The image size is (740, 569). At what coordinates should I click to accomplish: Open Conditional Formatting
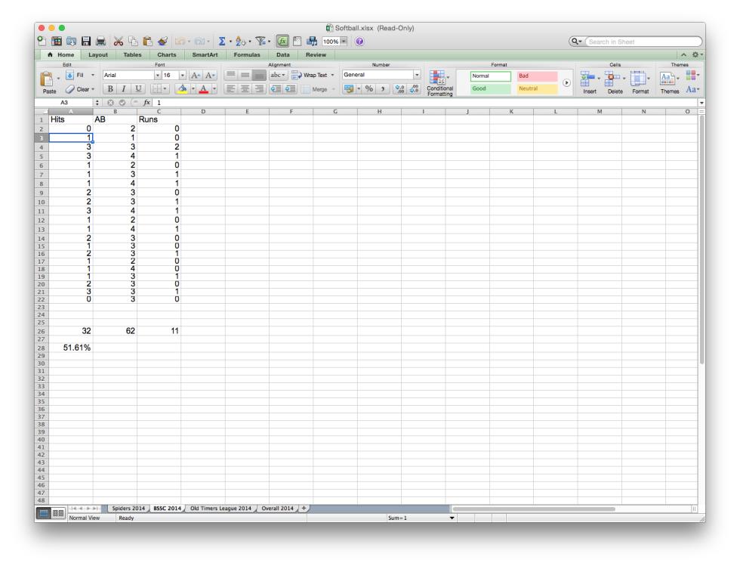[439, 83]
